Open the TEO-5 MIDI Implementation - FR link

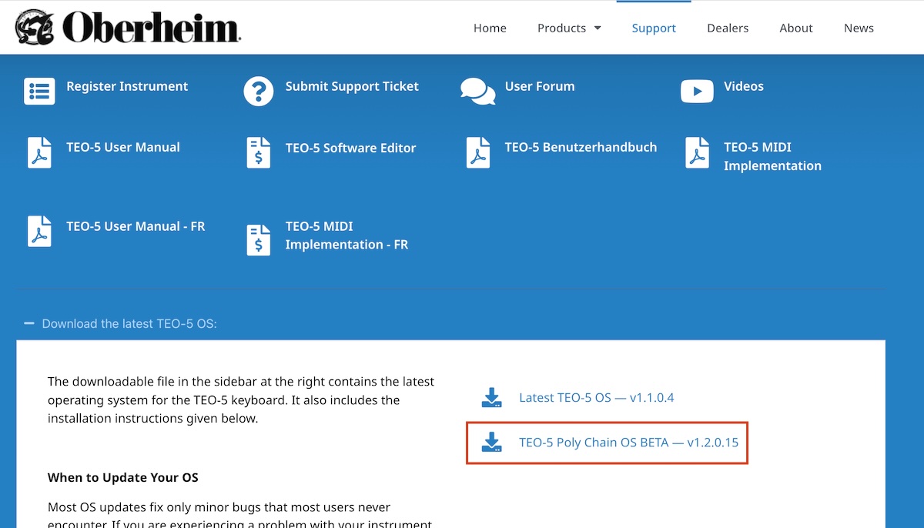click(x=346, y=236)
